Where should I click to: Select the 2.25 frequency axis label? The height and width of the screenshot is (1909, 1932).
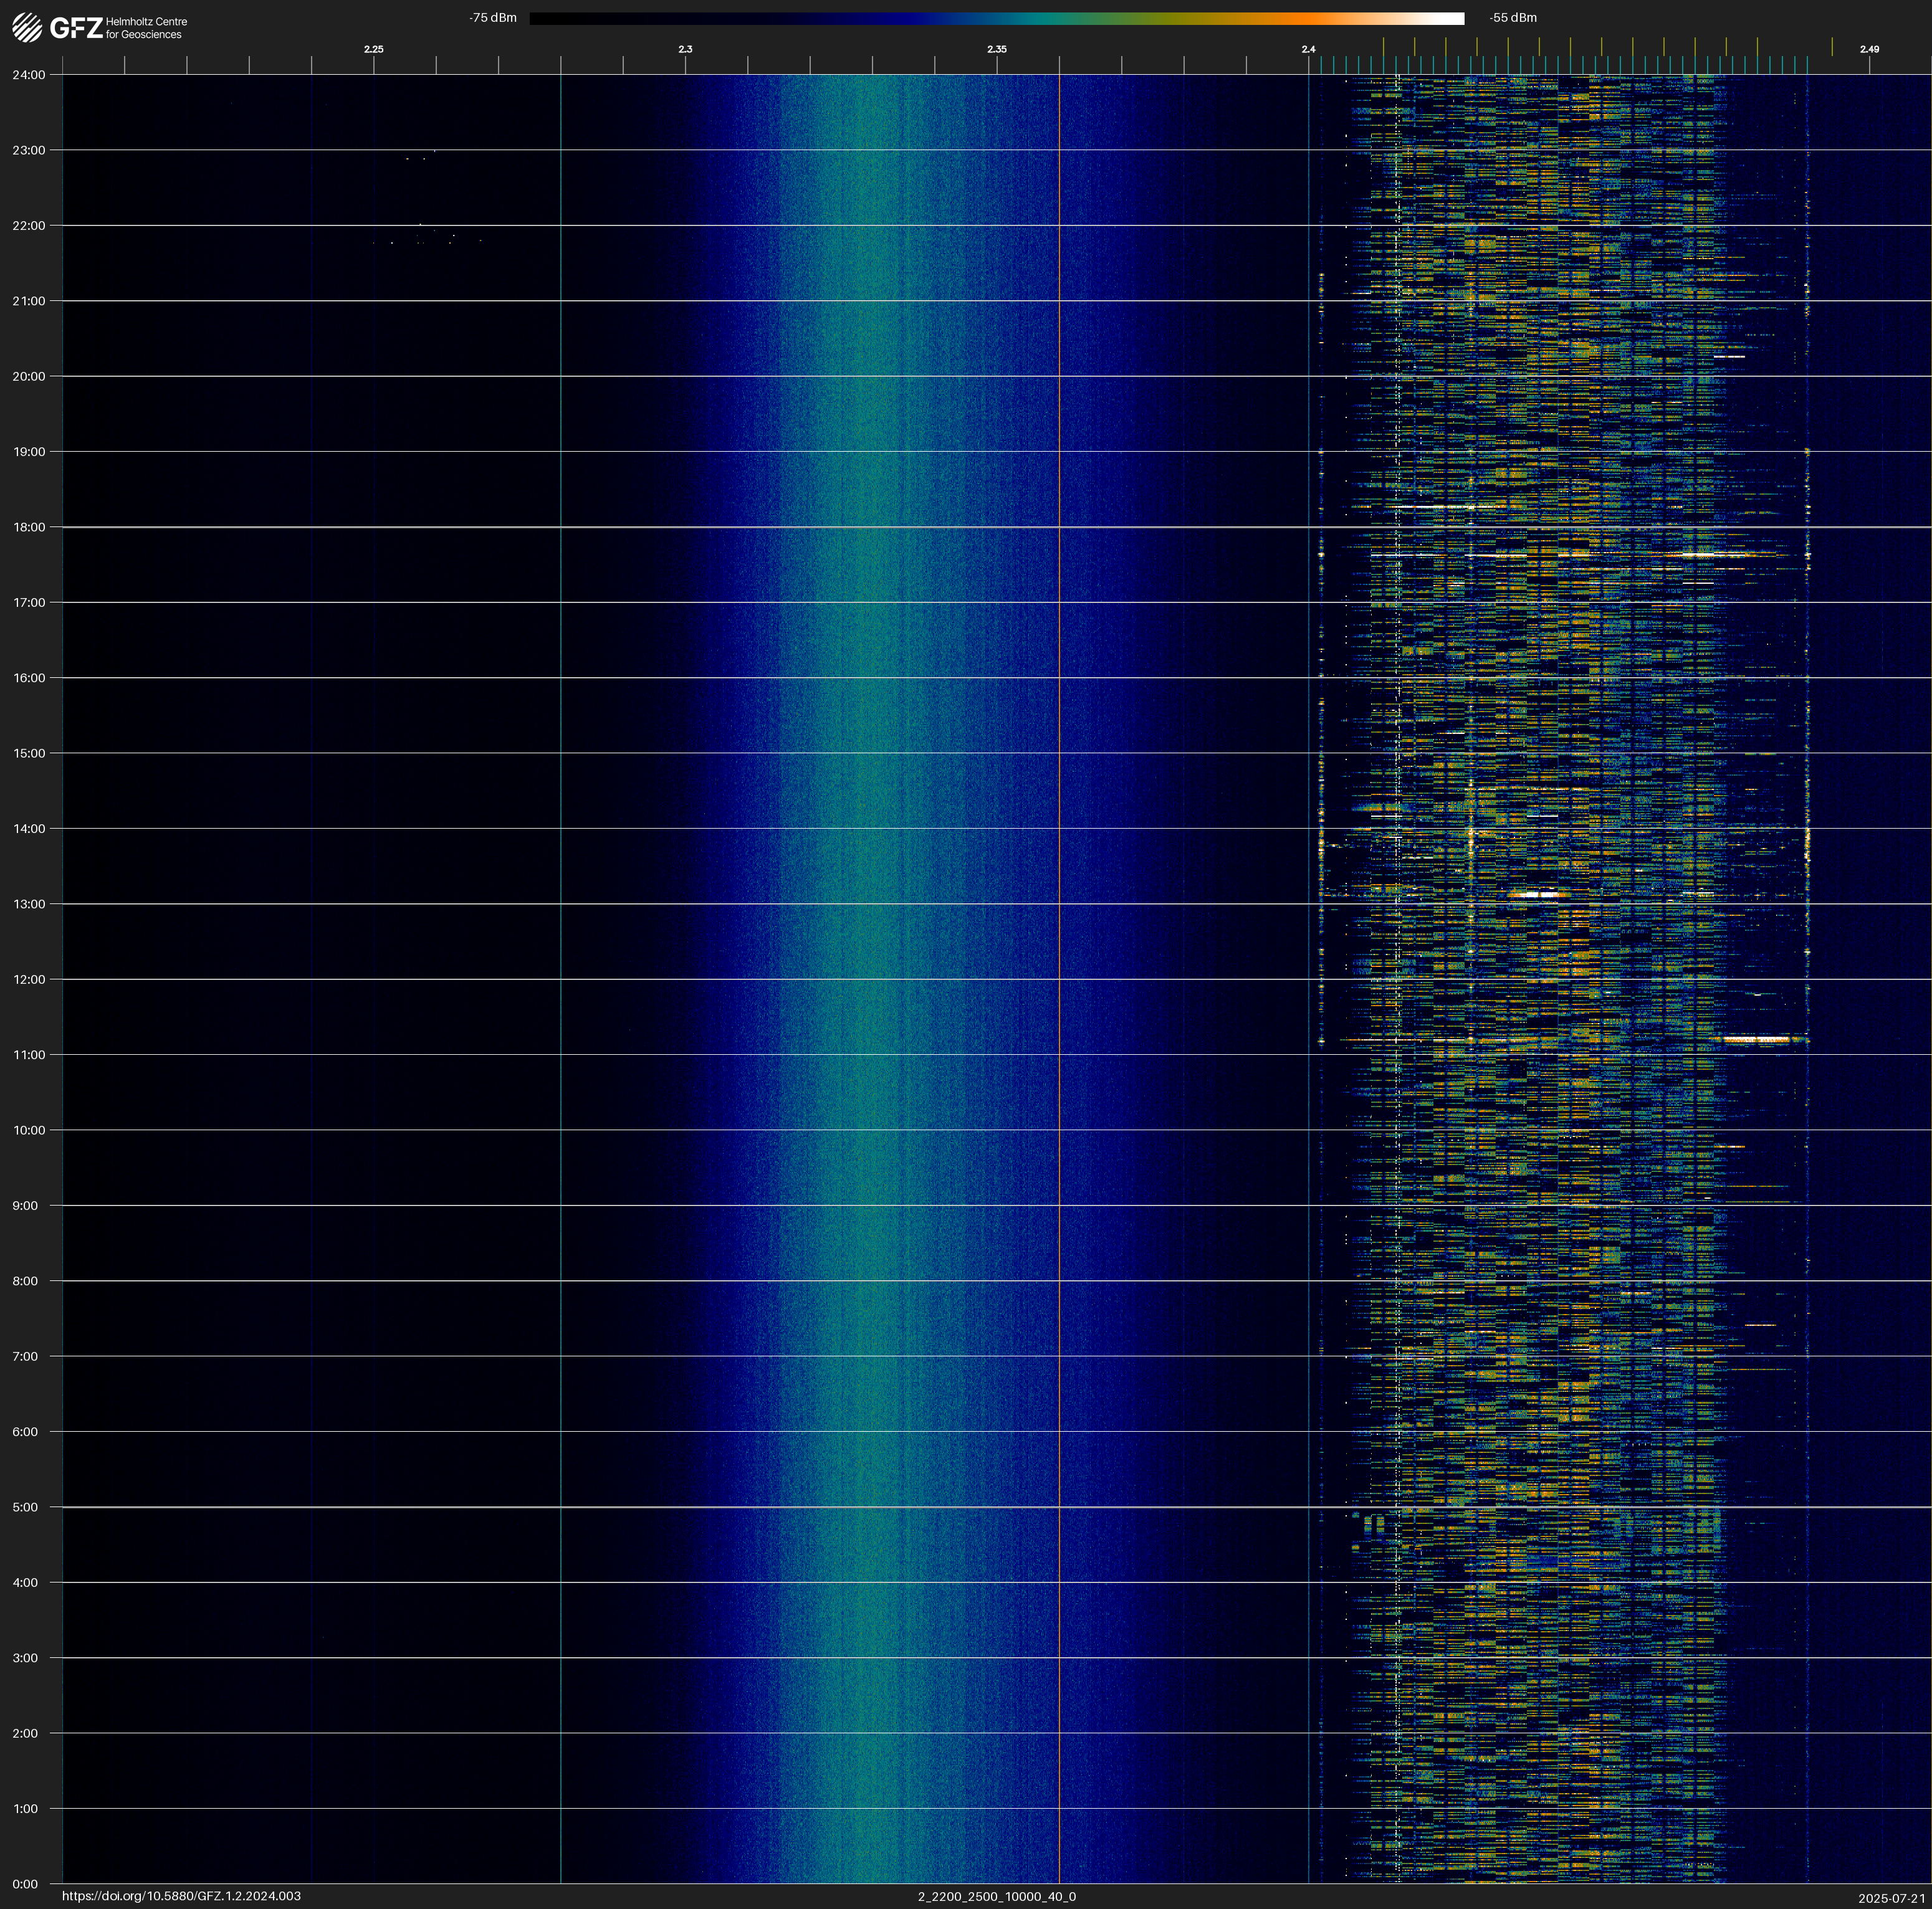tap(373, 49)
